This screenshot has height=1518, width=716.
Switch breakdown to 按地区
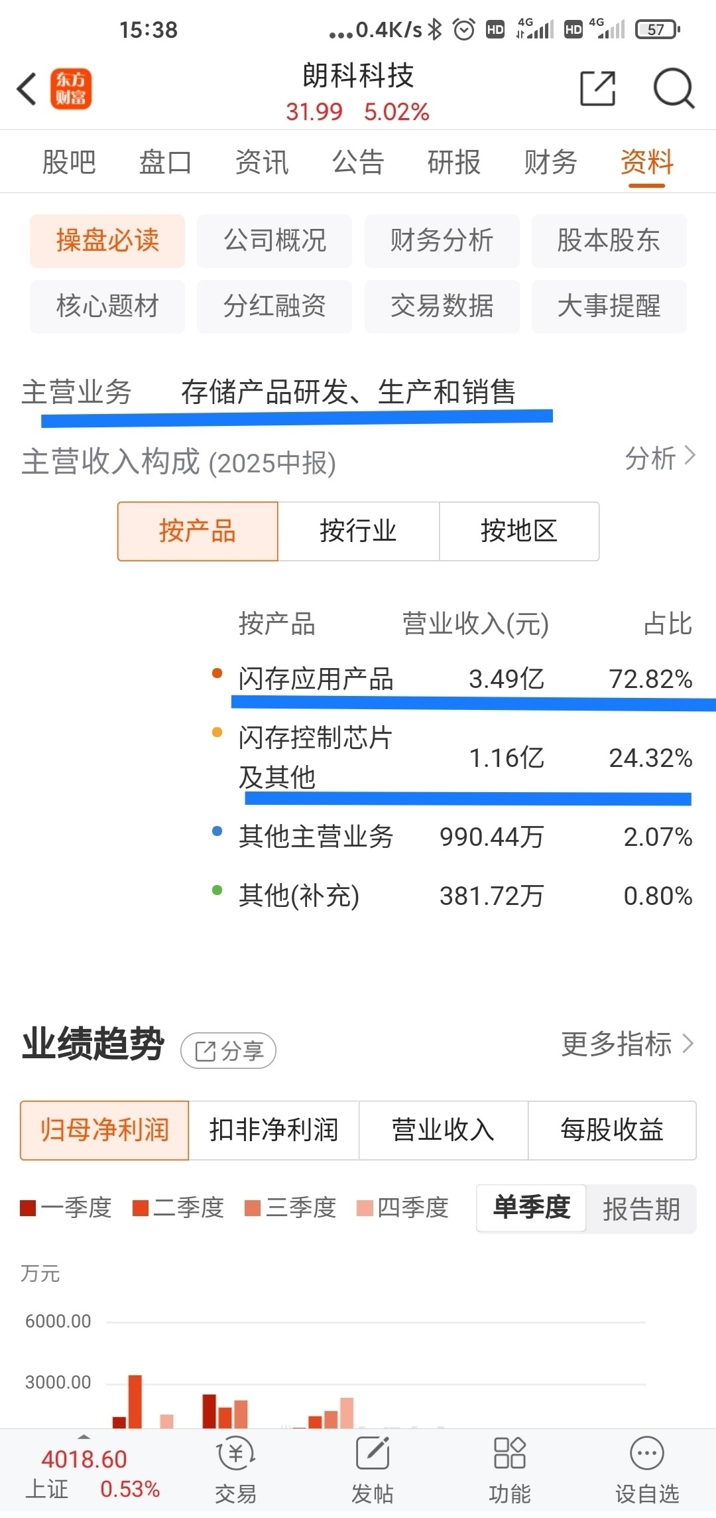519,531
